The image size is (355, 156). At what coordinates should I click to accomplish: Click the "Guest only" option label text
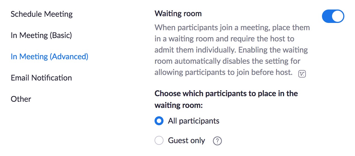[186, 141]
